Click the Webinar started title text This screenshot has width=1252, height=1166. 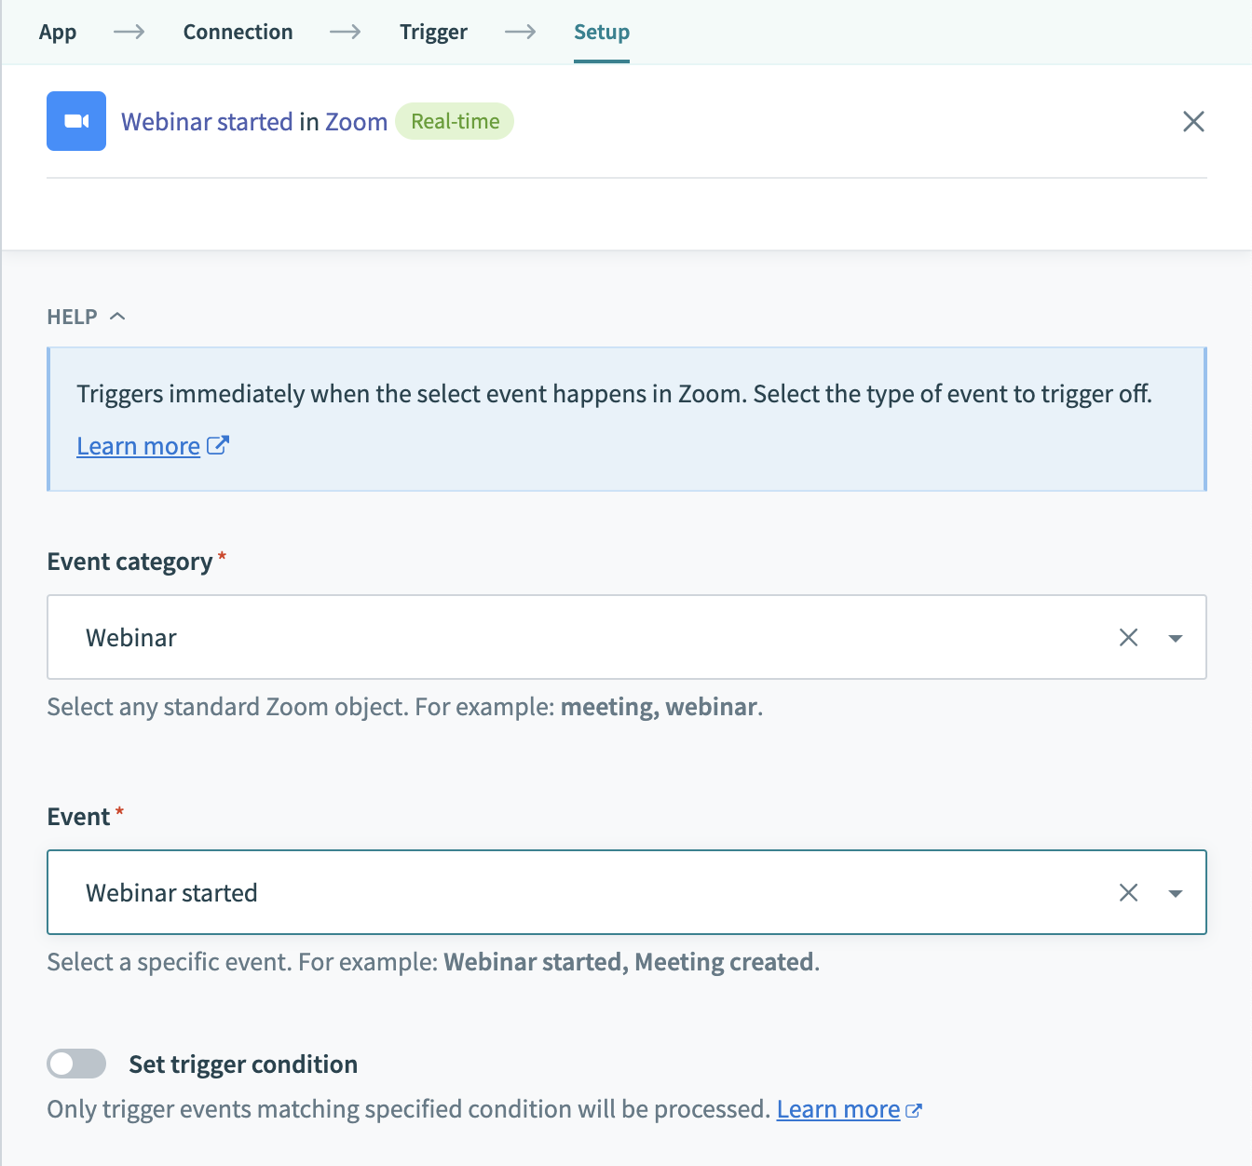207,122
